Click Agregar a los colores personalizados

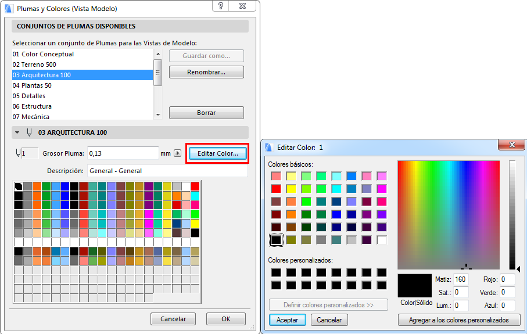click(459, 320)
